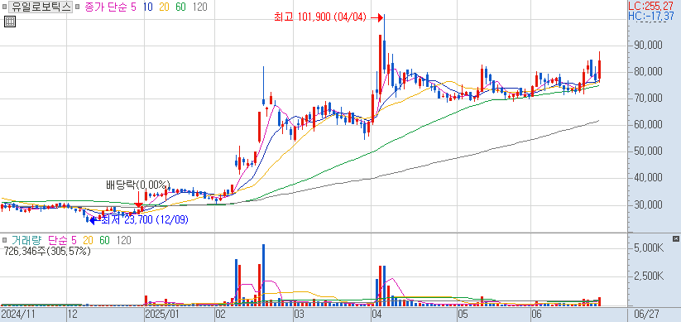The width and height of the screenshot is (681, 322).
Task: Click the 최저 23,700 (12/09) low annotation
Action: [144, 220]
